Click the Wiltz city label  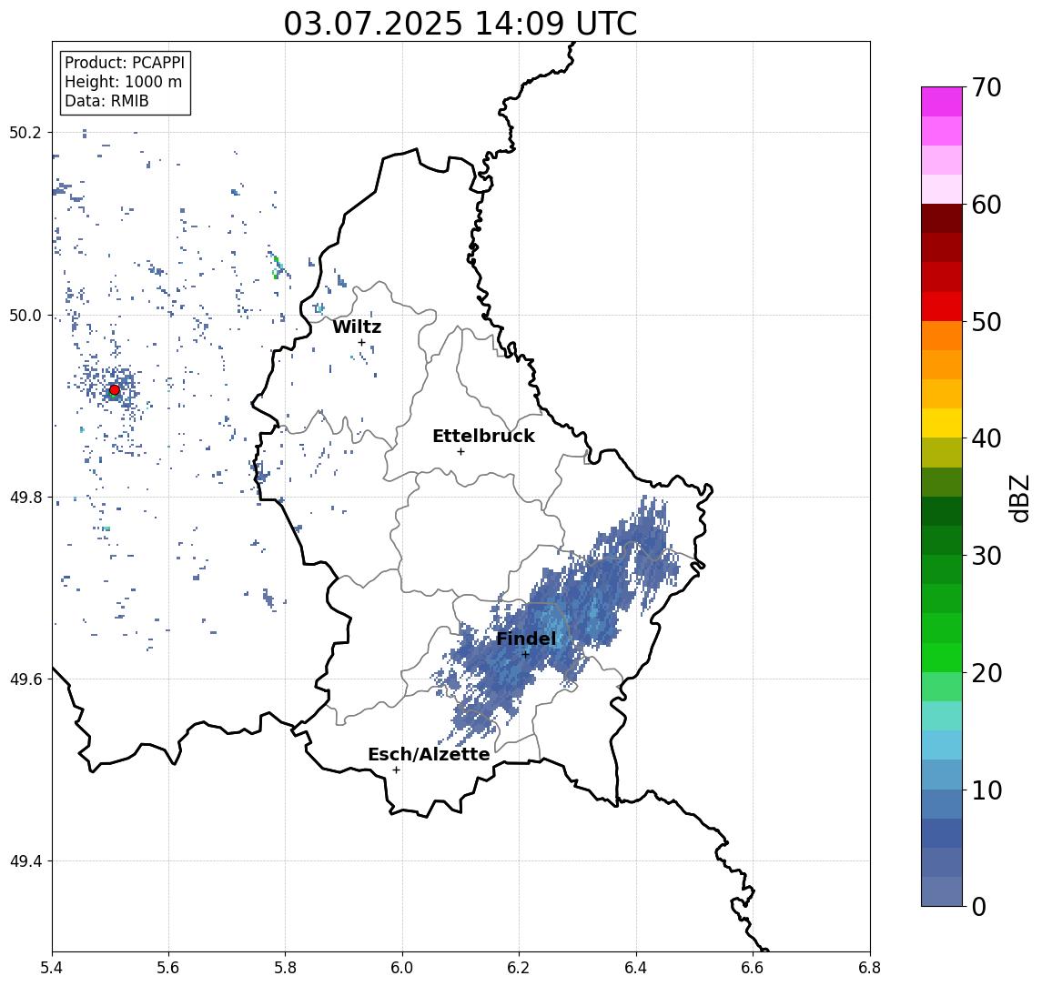click(x=357, y=327)
